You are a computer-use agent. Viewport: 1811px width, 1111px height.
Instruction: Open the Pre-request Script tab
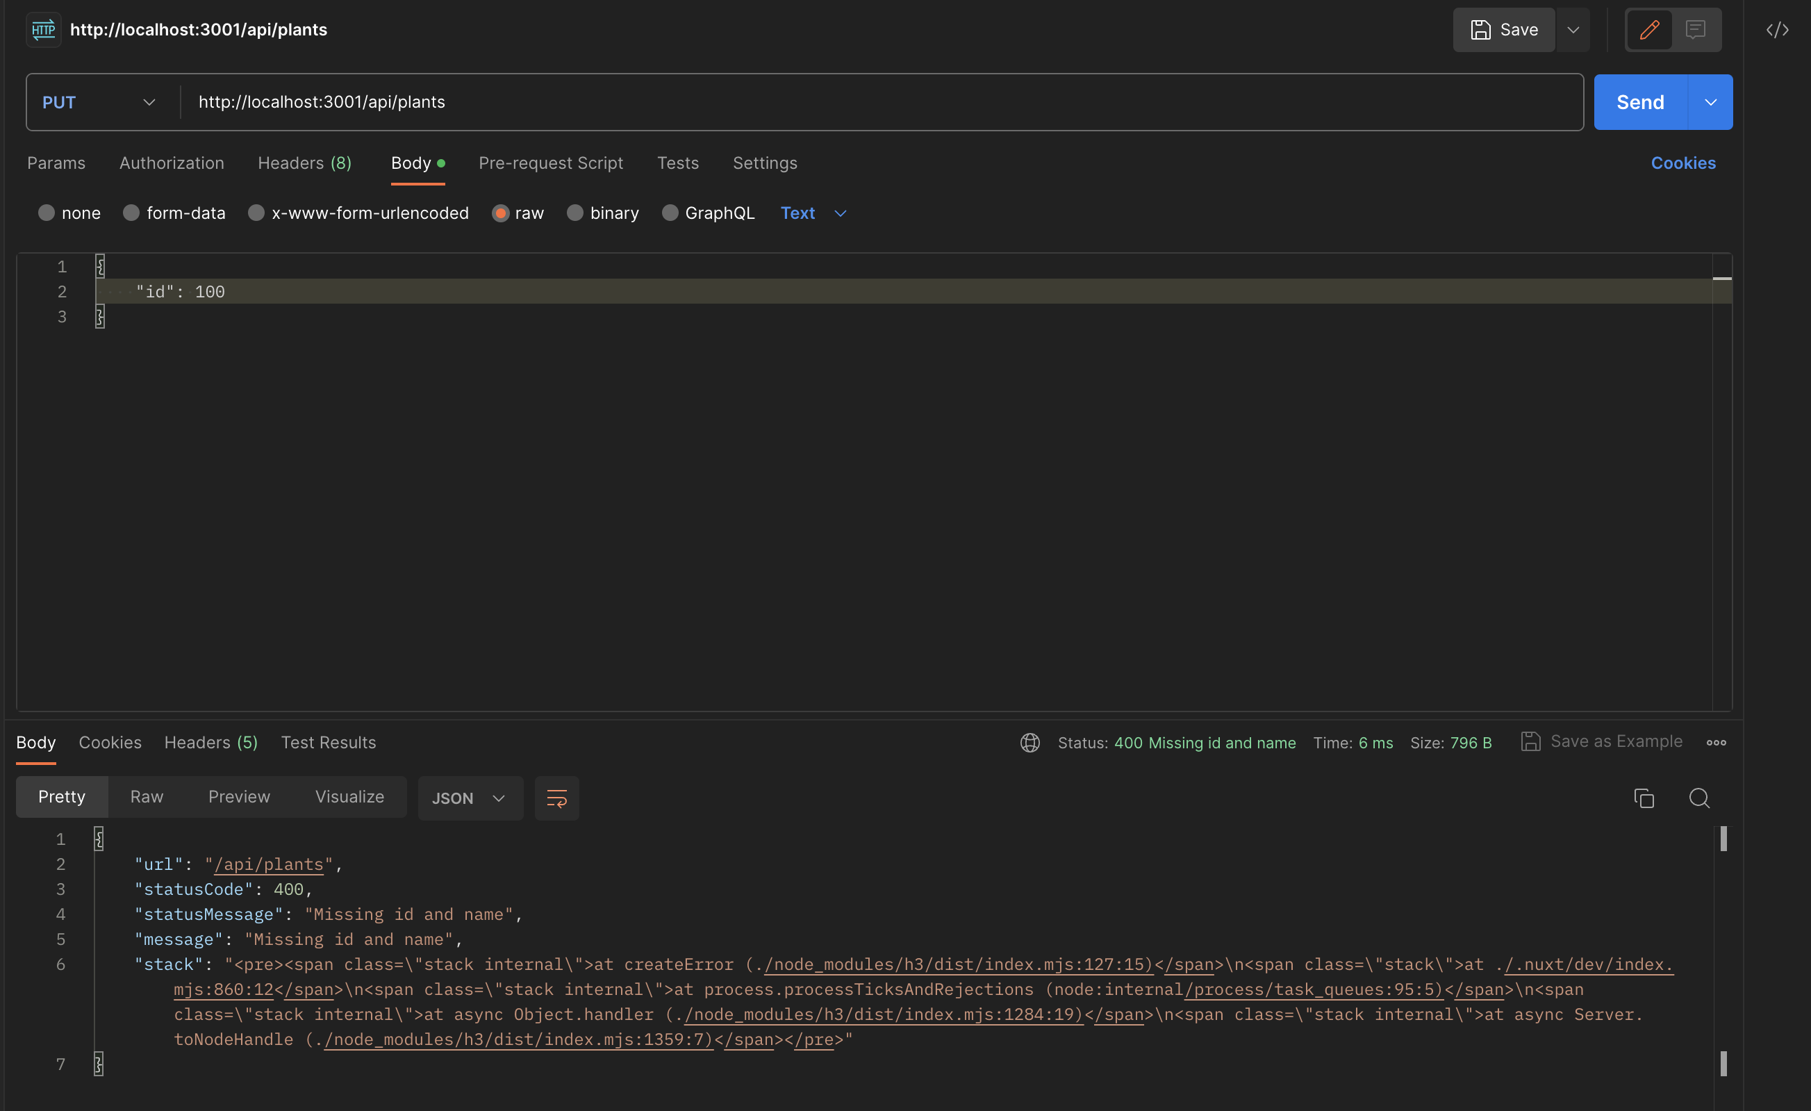pos(550,163)
